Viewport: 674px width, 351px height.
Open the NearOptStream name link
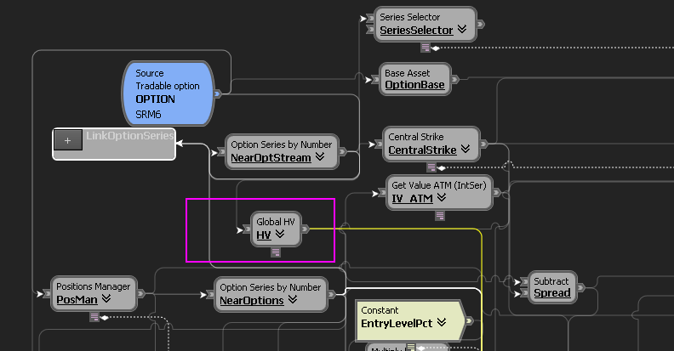coord(271,158)
